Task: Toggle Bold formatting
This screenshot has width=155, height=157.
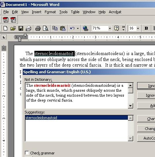Action: (x=146, y=28)
